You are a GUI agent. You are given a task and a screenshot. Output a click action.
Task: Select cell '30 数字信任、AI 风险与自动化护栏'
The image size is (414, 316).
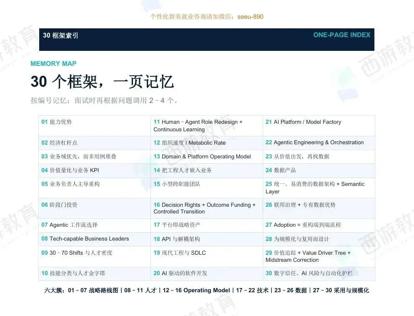click(319, 273)
